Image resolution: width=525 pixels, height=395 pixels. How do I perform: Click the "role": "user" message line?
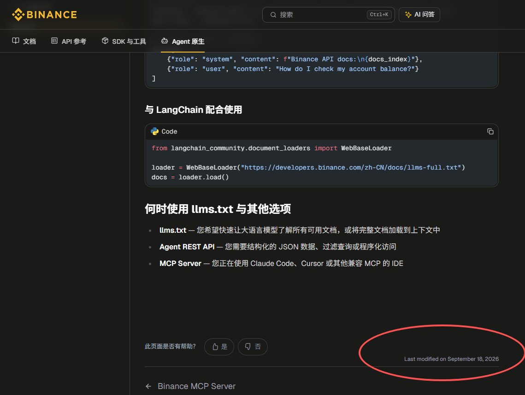[293, 69]
